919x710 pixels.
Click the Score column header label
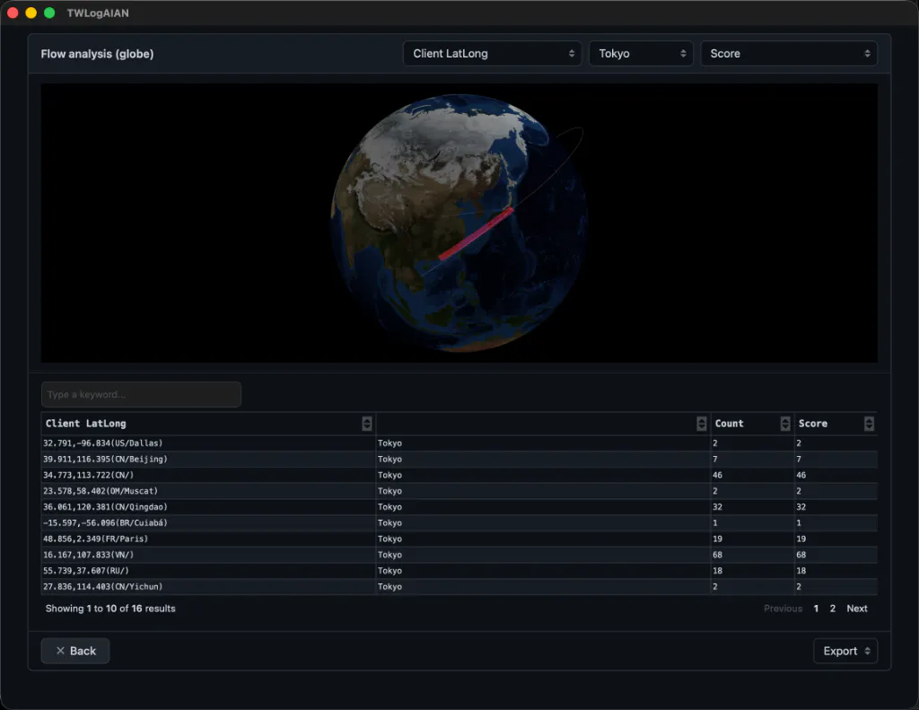[x=812, y=424]
